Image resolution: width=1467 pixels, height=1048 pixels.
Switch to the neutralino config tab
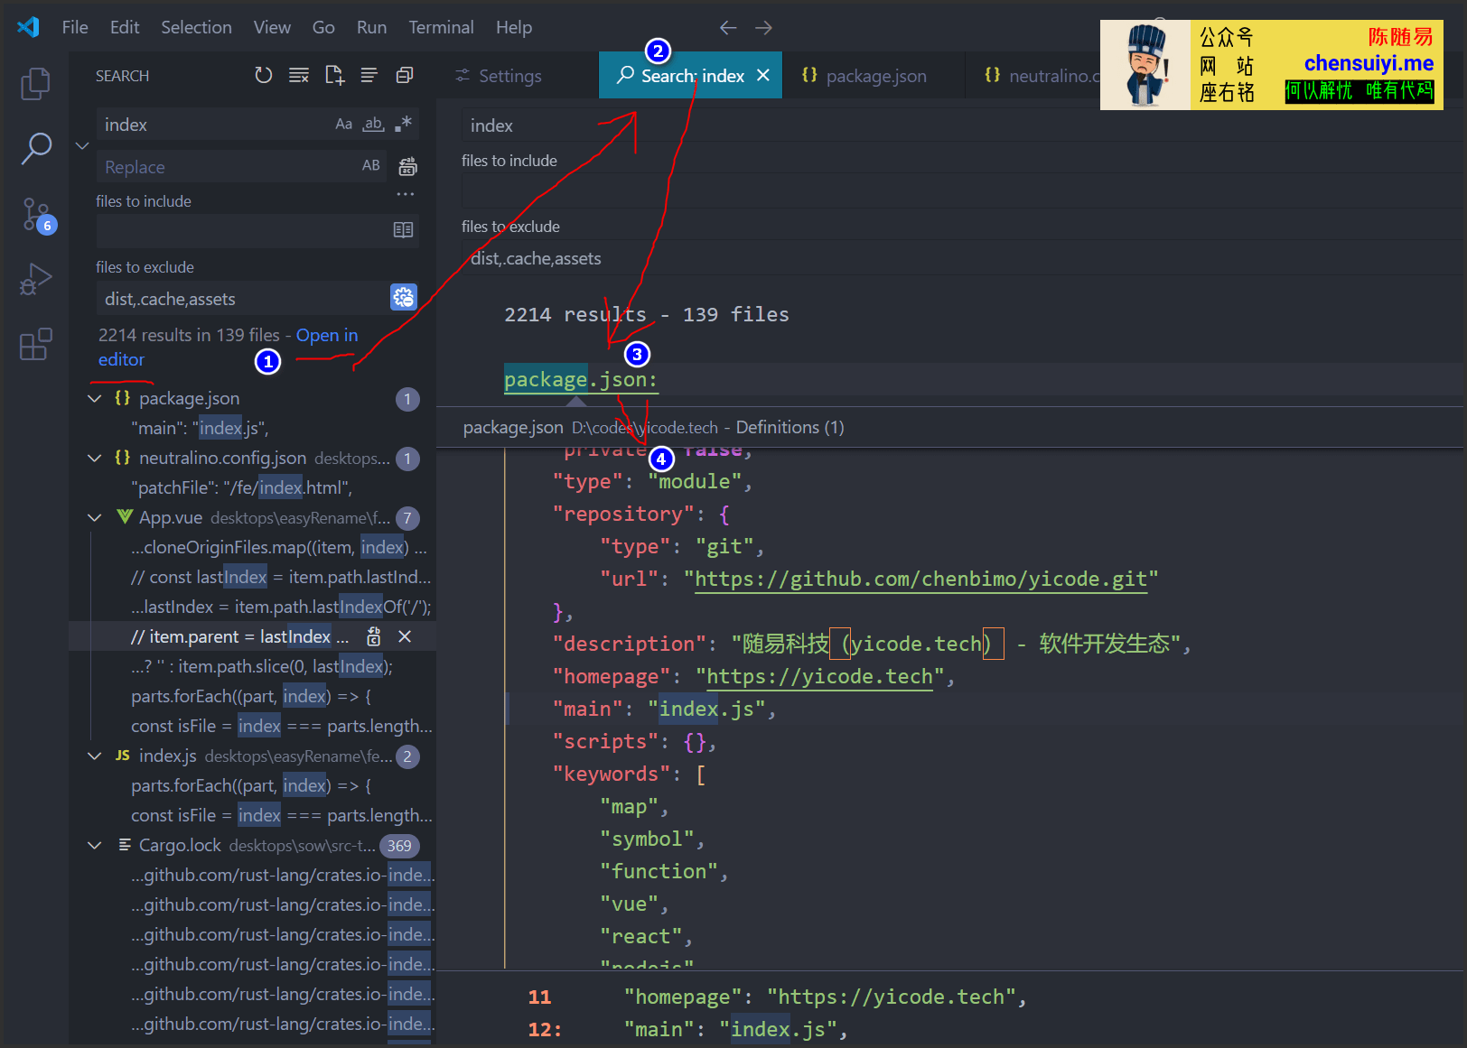coord(1034,76)
